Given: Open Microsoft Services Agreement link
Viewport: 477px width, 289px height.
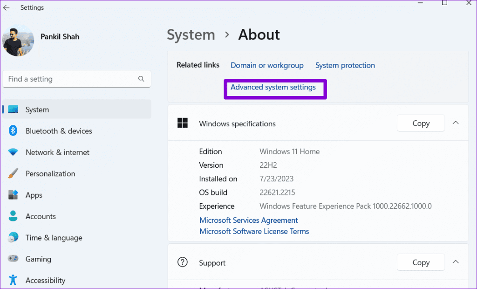Looking at the screenshot, I should coord(249,220).
